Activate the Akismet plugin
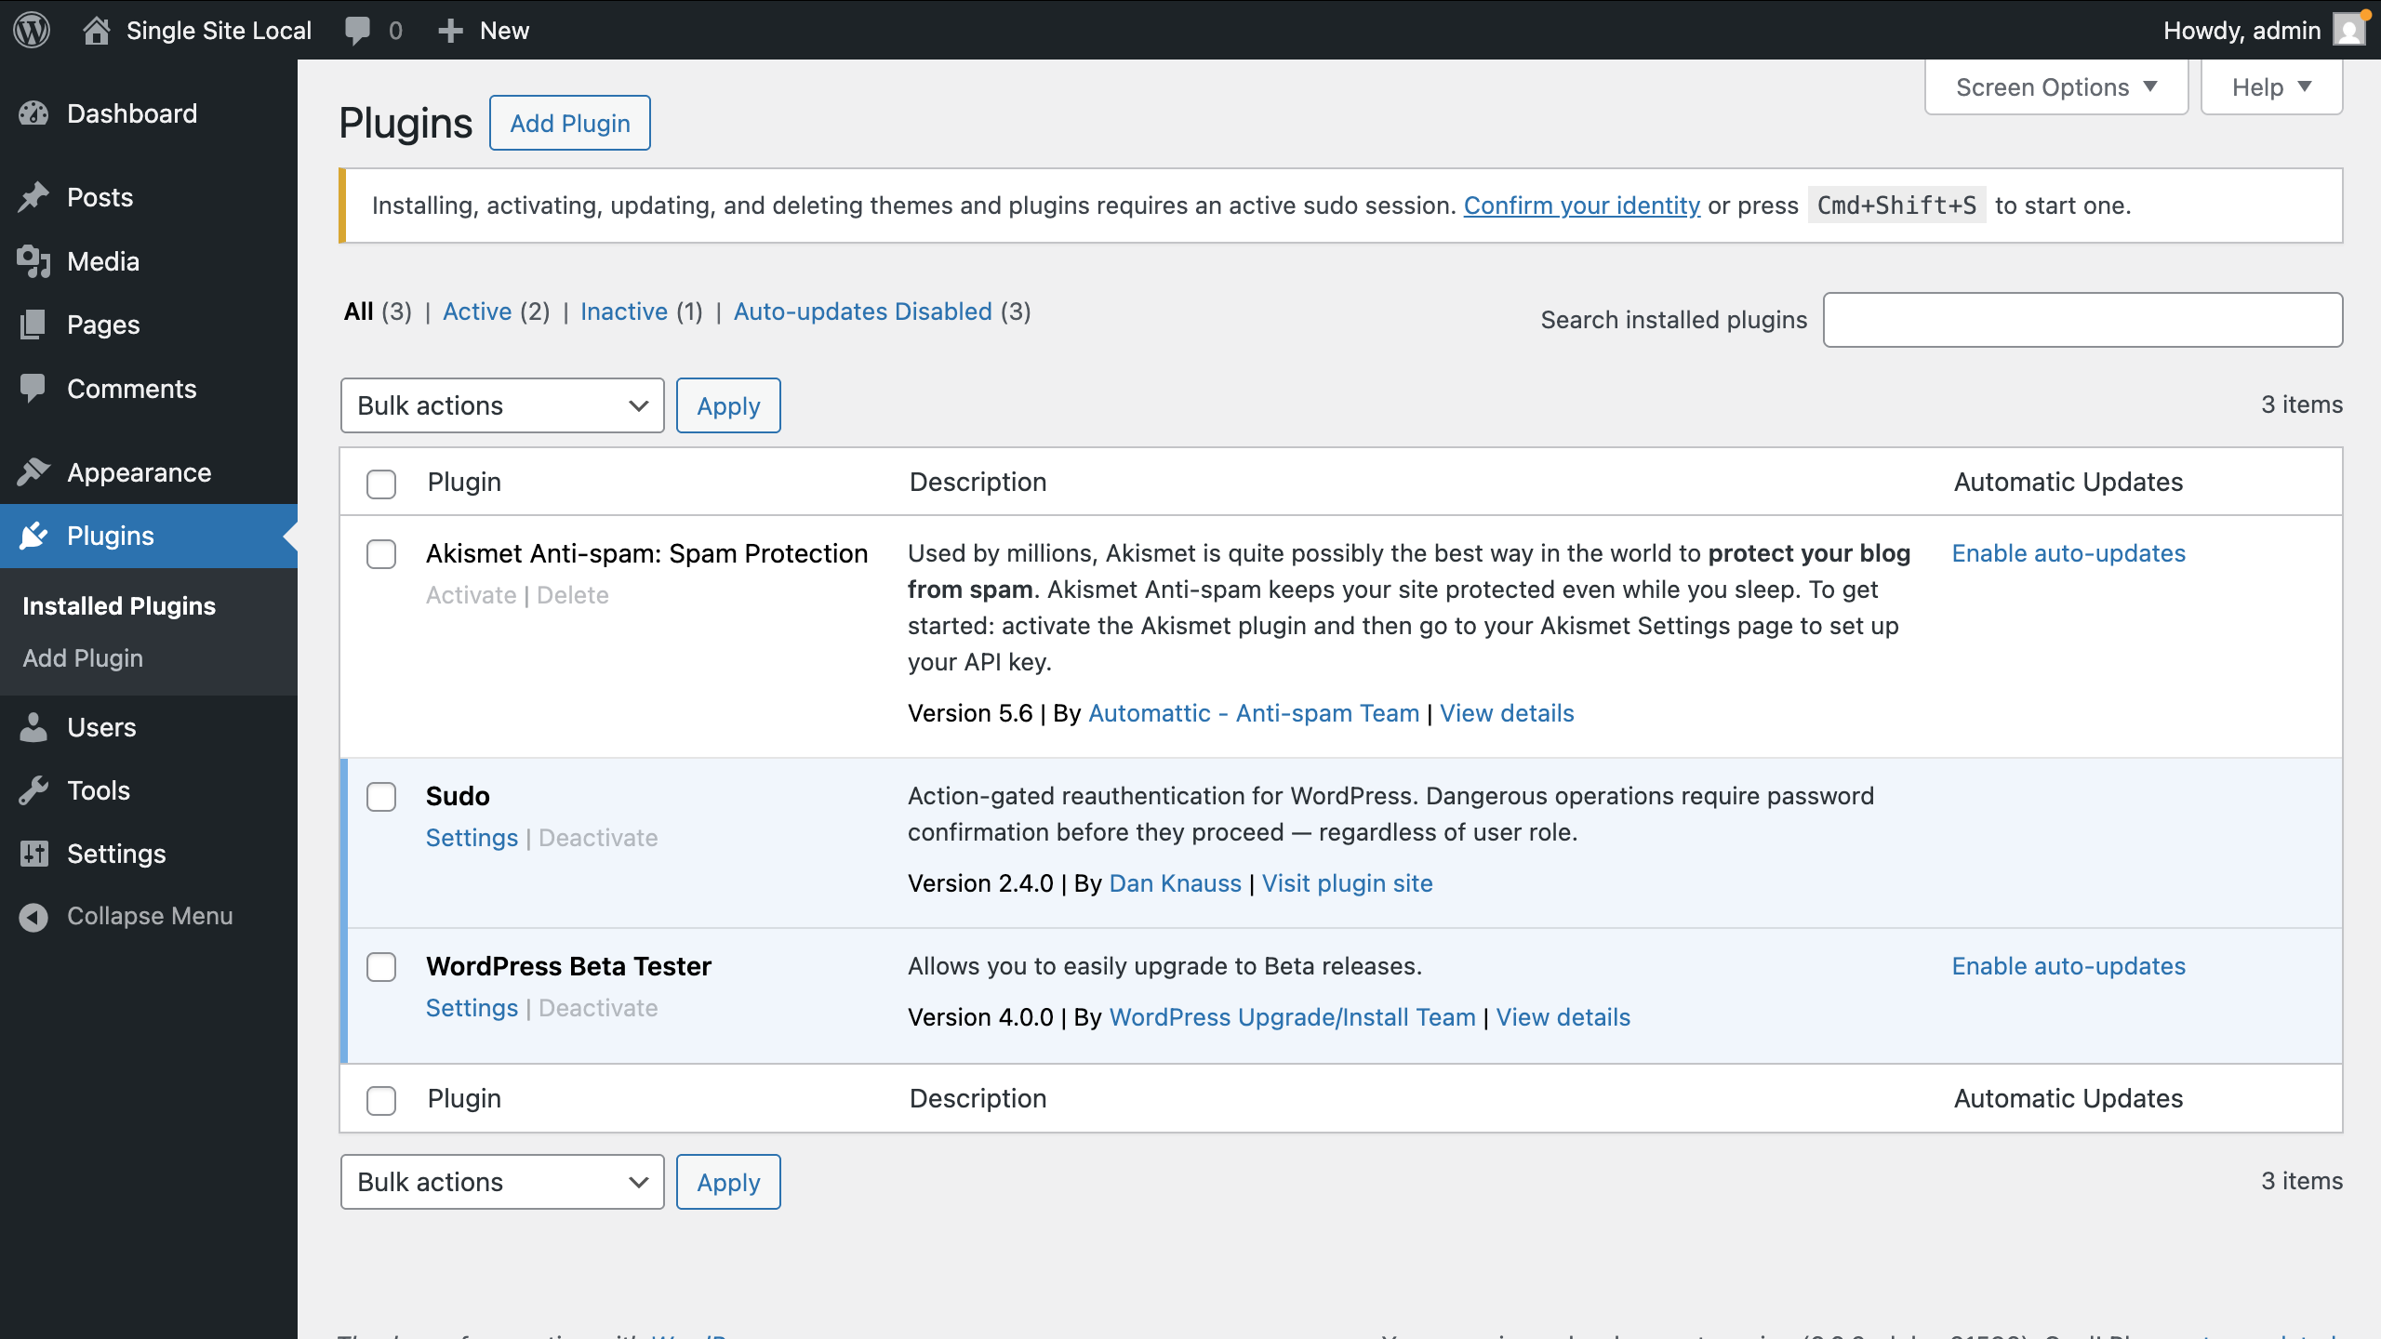Image resolution: width=2381 pixels, height=1339 pixels. click(x=472, y=595)
